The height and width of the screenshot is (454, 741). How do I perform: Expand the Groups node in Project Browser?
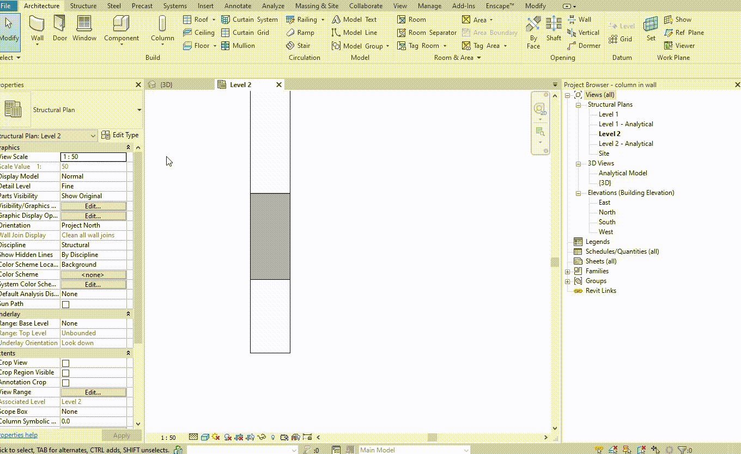tap(567, 281)
